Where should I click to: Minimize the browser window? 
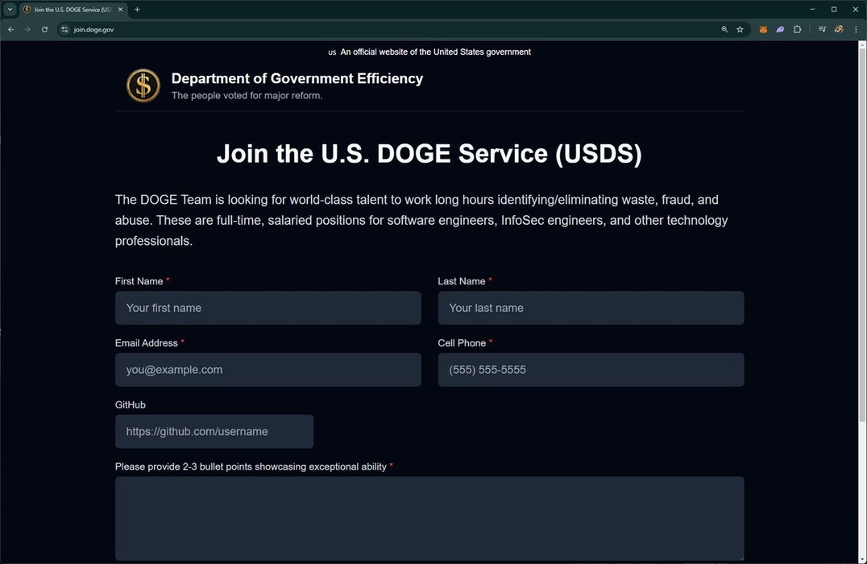point(812,10)
